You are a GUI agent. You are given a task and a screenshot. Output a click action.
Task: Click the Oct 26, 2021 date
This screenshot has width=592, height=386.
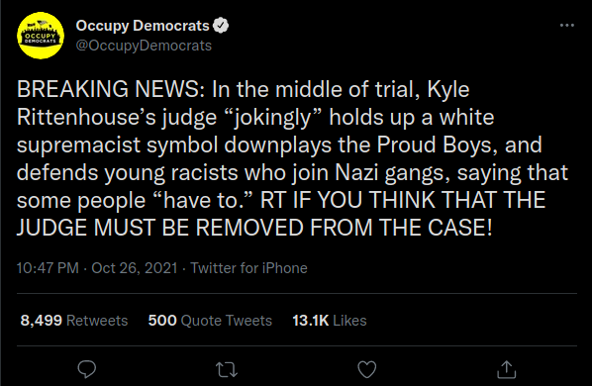(135, 268)
